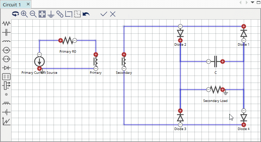The image size is (261, 142).
Task: Choose the inductor component from left palette
Action: 6,41
